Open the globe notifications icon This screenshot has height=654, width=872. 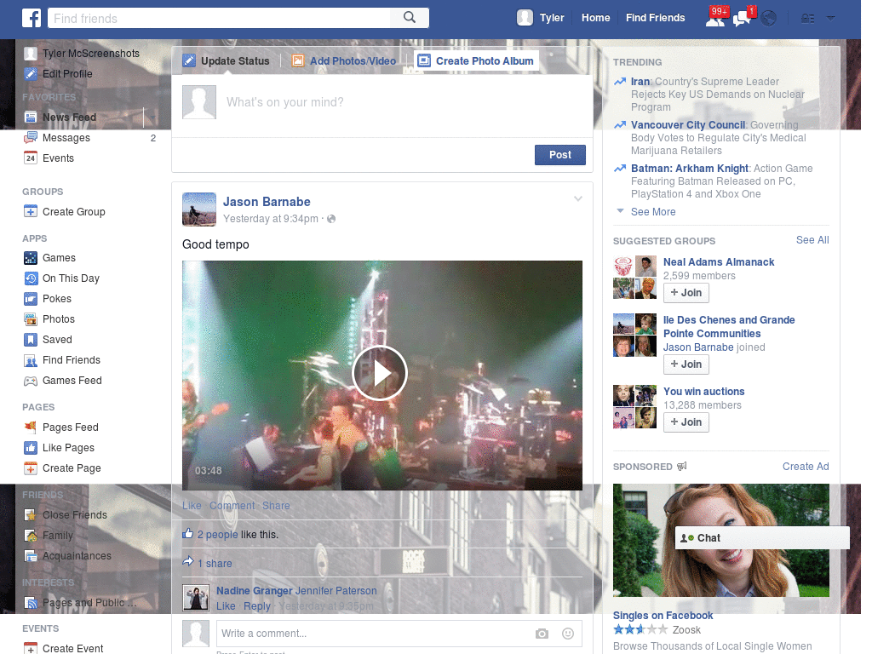click(769, 19)
